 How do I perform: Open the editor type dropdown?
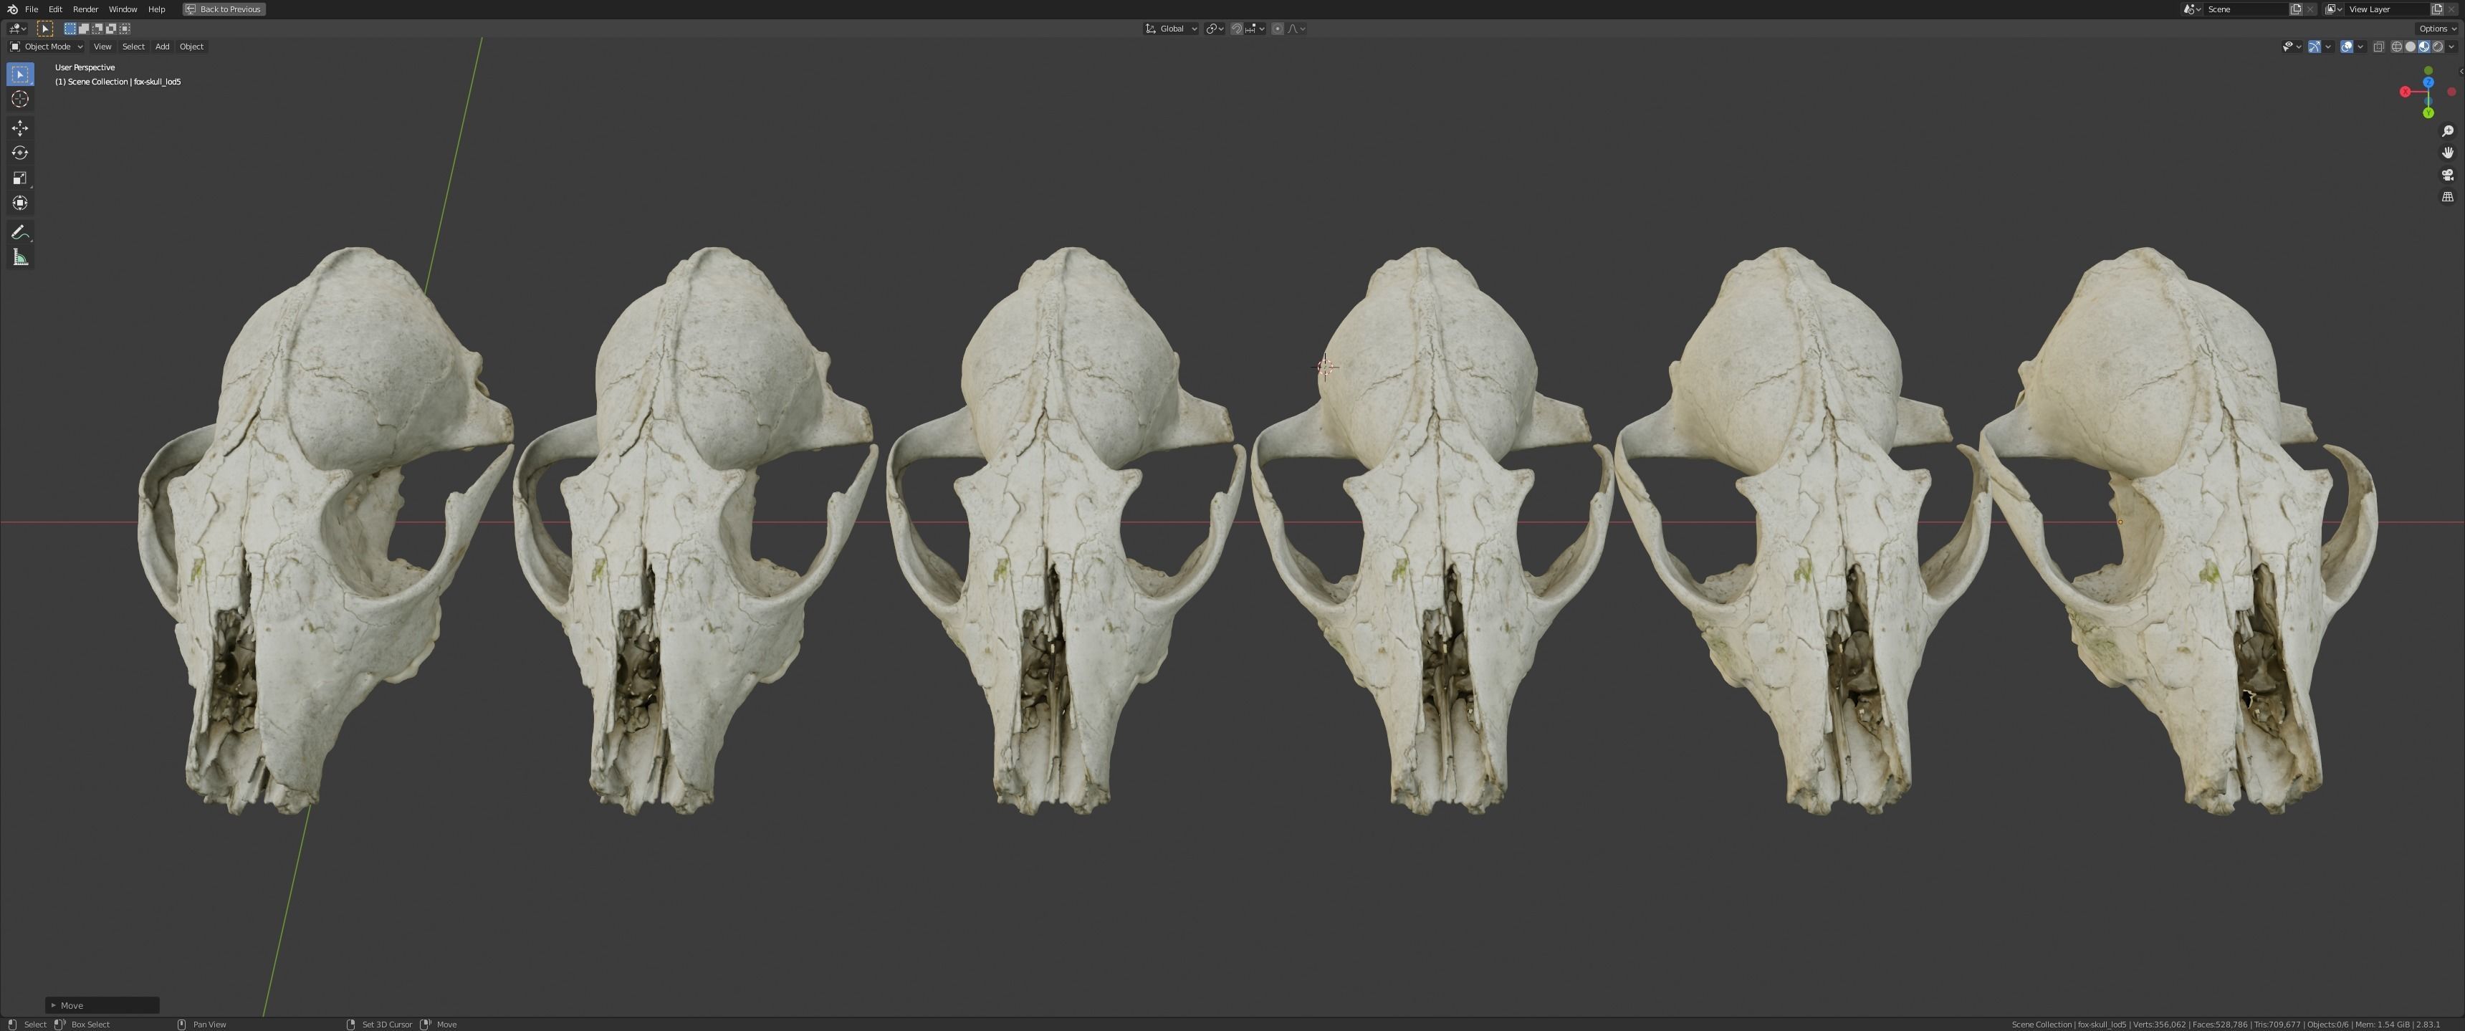tap(17, 29)
